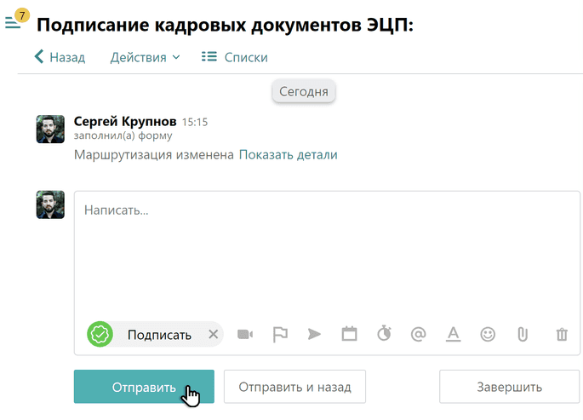Screen dimensions: 583x420
Task: Open the Списки menu
Action: tap(235, 57)
